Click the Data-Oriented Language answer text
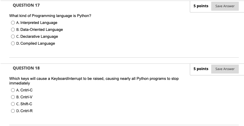 pyautogui.click(x=41, y=29)
